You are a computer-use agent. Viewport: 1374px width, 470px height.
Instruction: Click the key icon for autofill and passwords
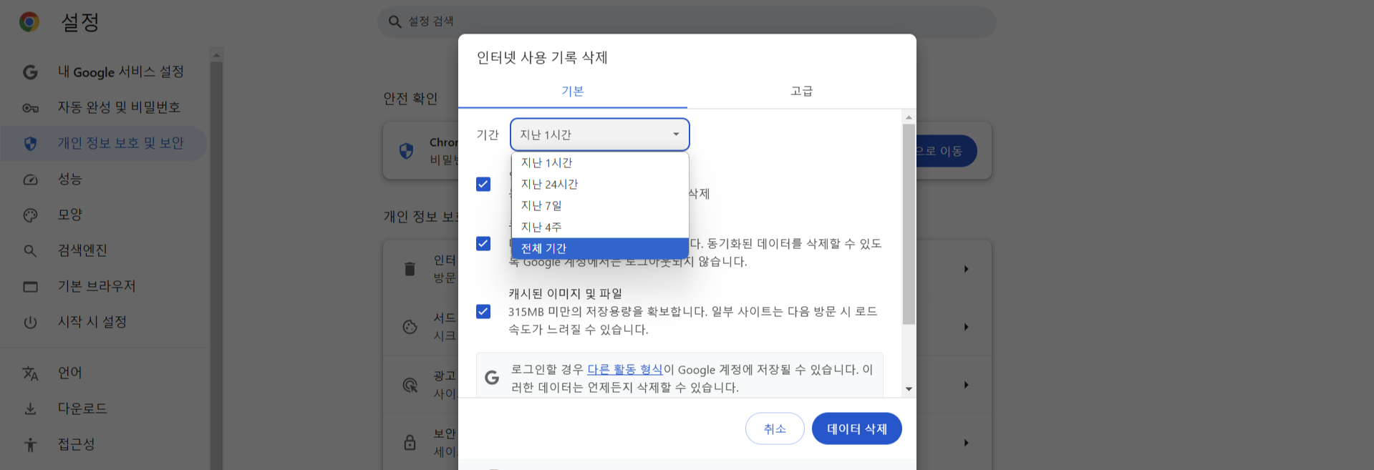(30, 108)
